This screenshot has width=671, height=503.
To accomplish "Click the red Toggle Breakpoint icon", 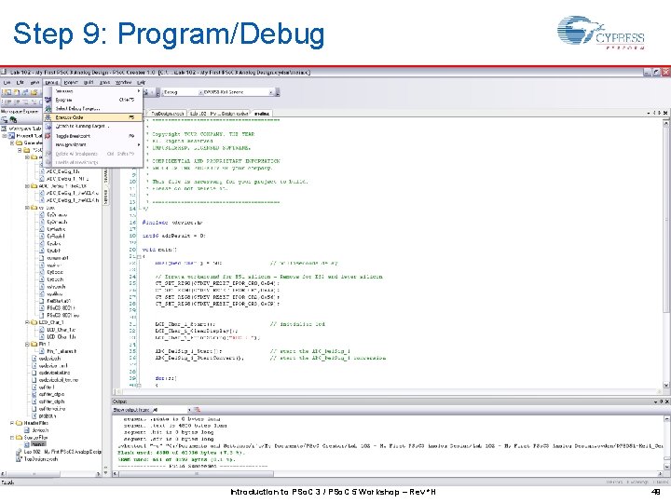I will [x=48, y=136].
